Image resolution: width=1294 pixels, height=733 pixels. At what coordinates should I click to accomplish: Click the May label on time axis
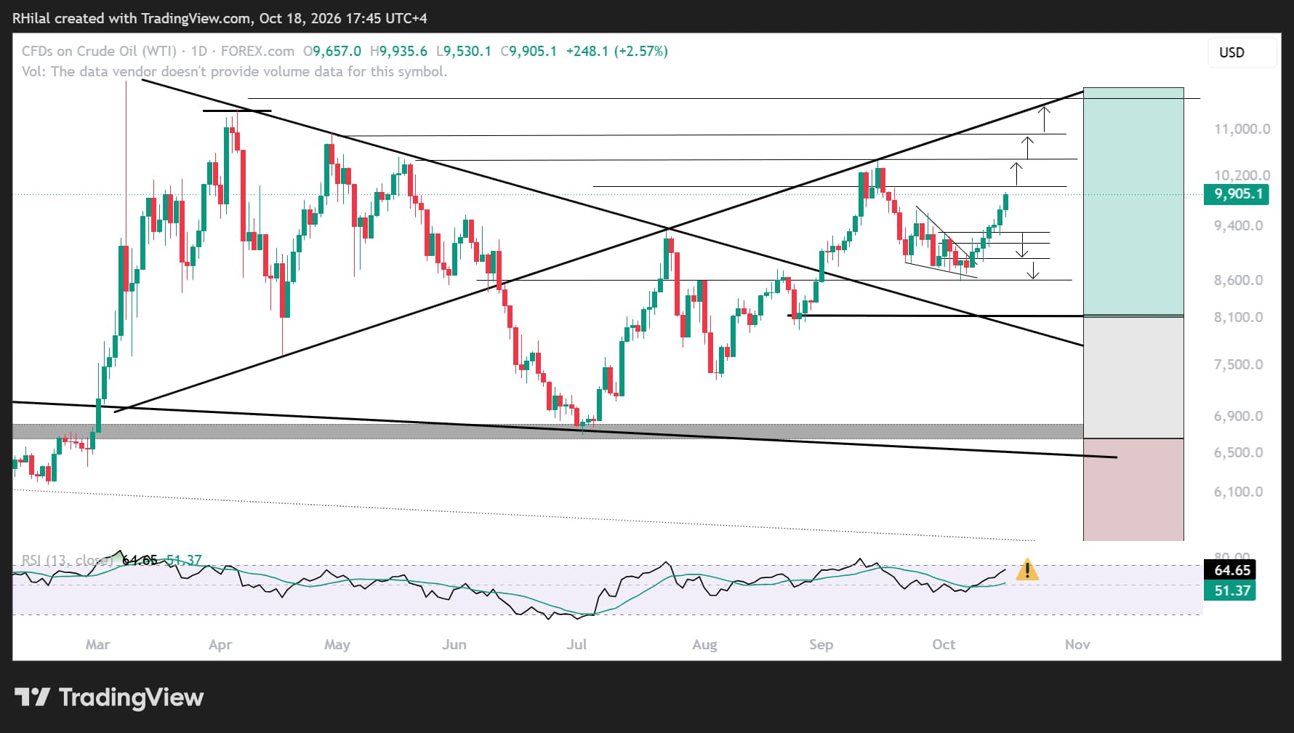(x=337, y=644)
